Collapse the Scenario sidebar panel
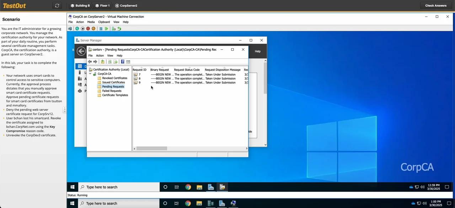 pos(65,110)
